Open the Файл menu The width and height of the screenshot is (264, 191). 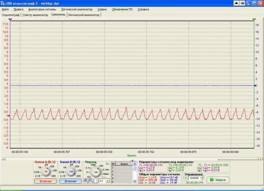click(x=5, y=9)
